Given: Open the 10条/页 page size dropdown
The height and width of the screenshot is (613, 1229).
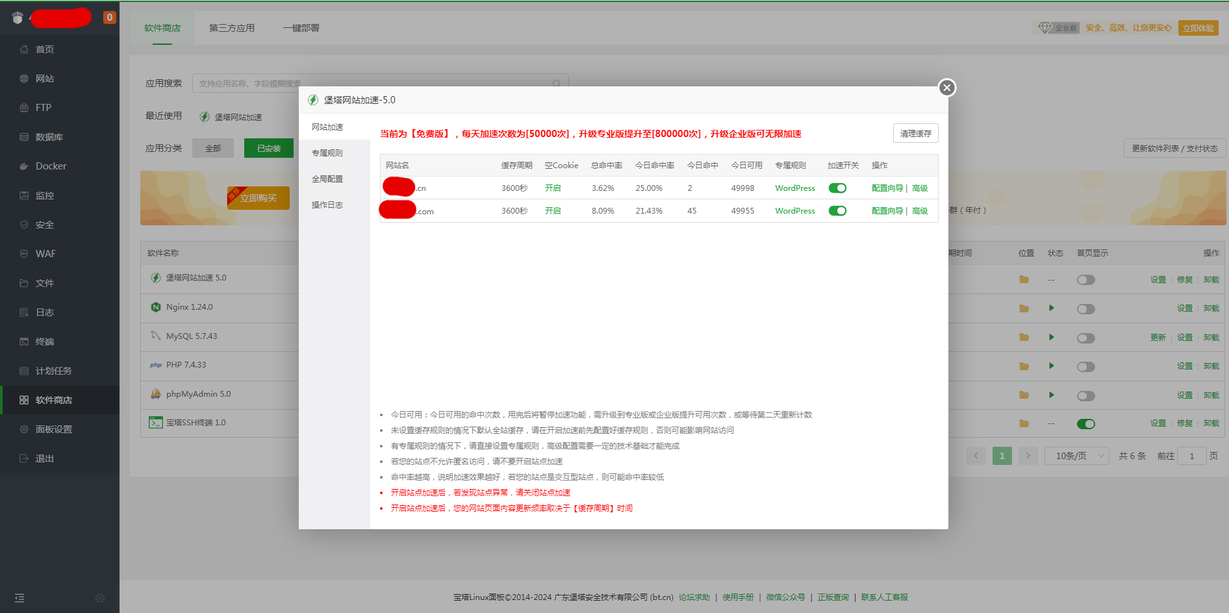Looking at the screenshot, I should (1076, 456).
